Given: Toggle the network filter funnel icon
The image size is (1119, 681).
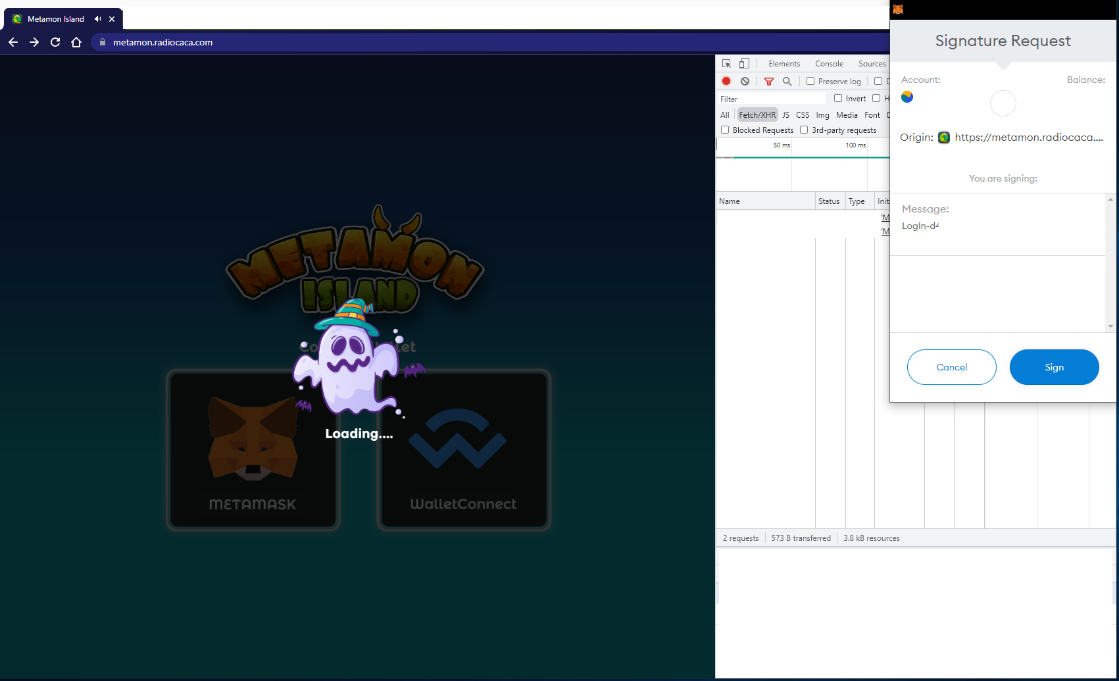Looking at the screenshot, I should [768, 81].
